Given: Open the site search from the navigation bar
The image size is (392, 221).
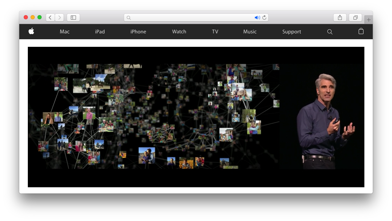Looking at the screenshot, I should coord(330,32).
